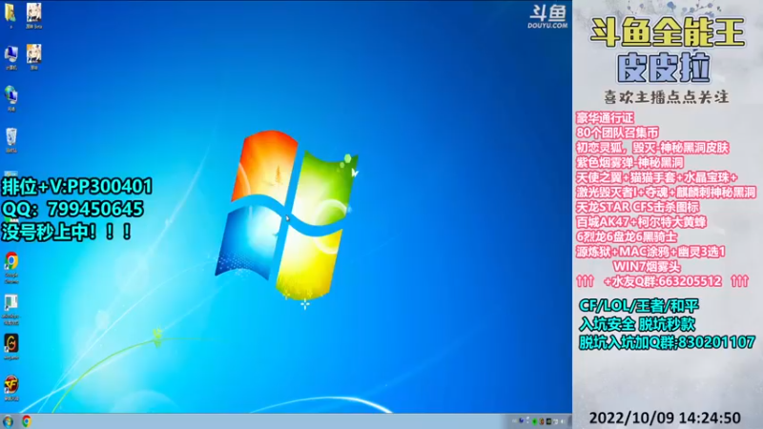Open the yellow user folder desktop icon

coord(10,14)
